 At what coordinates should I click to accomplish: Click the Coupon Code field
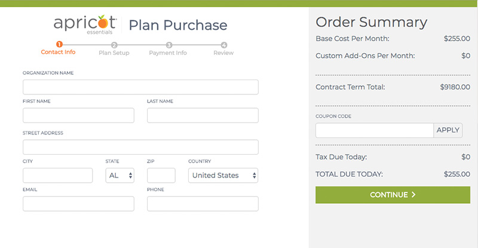tap(374, 130)
